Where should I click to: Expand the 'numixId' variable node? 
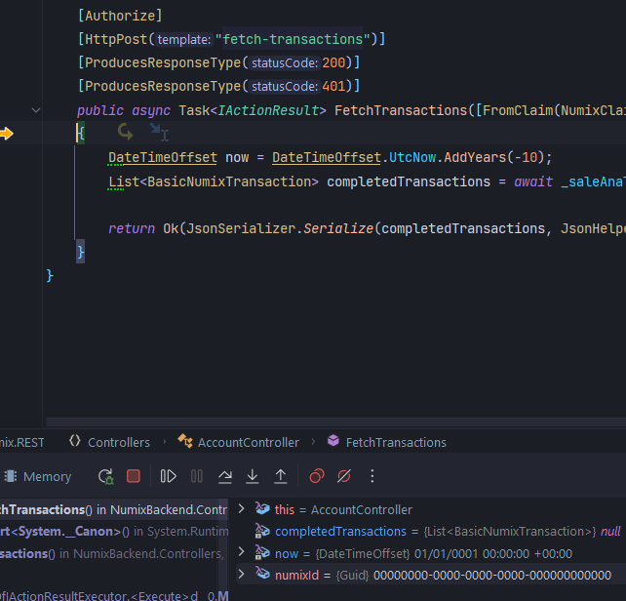click(241, 575)
